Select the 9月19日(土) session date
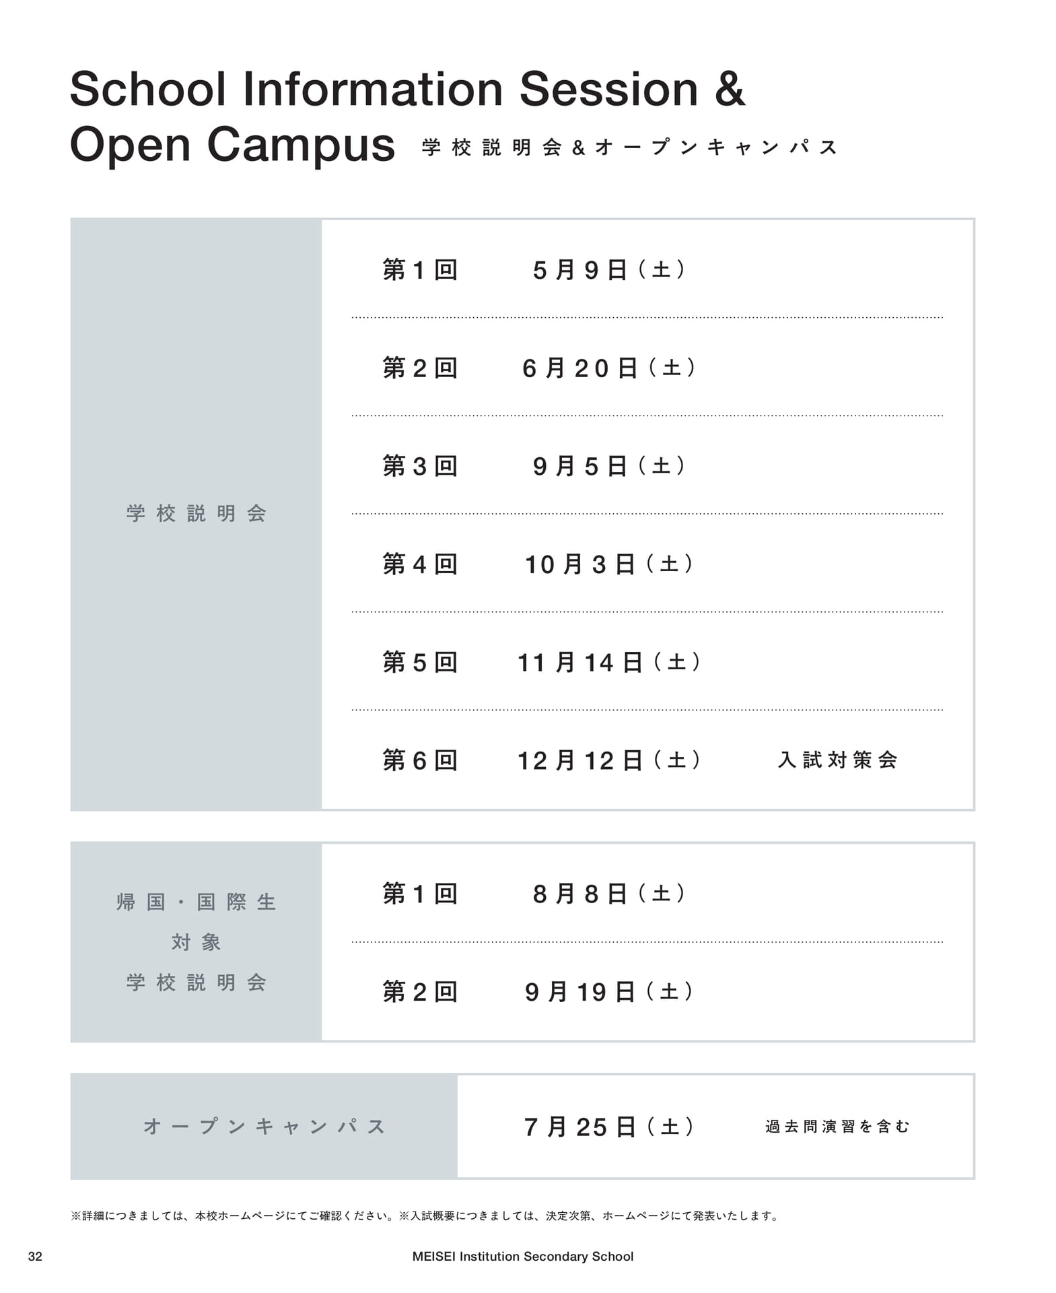Viewport: 1056px width, 1293px height. click(x=609, y=991)
